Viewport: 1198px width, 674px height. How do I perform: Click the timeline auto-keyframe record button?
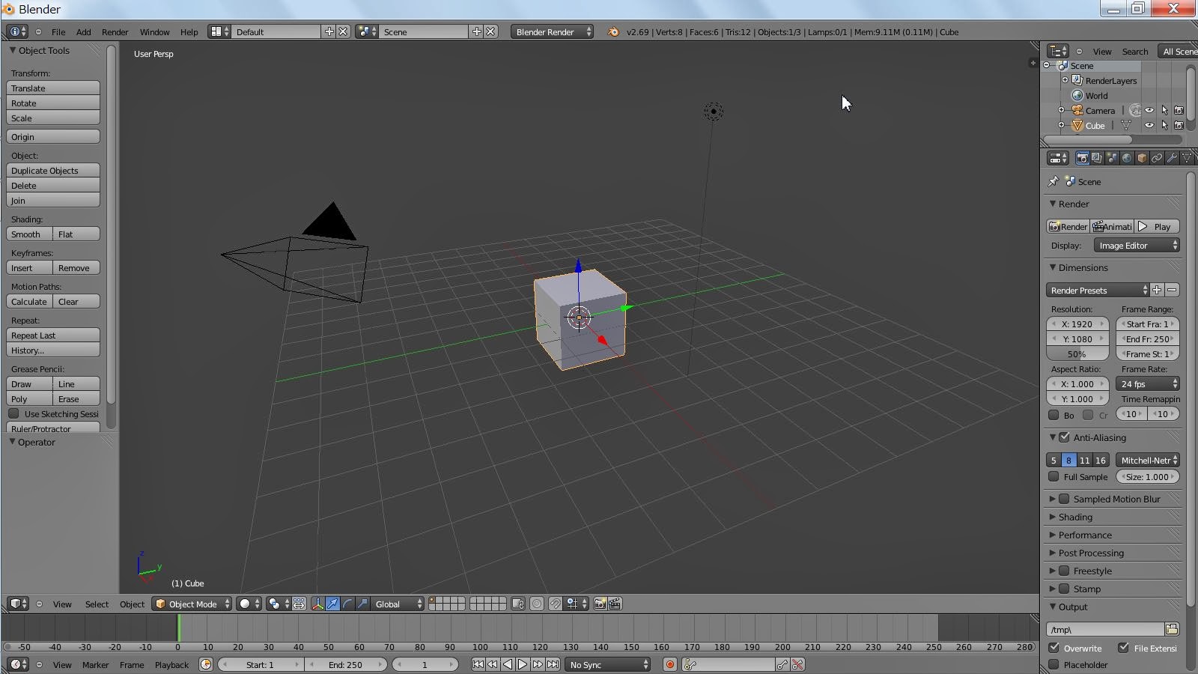click(670, 665)
